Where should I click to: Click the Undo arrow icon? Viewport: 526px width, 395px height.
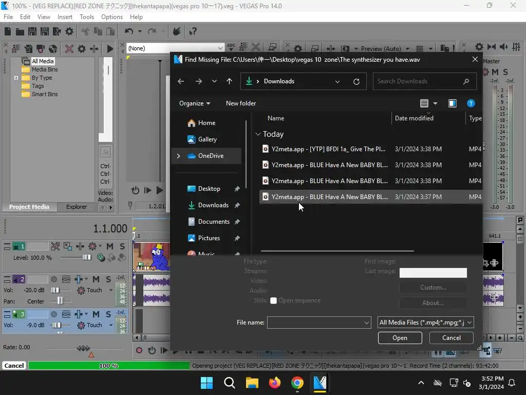129,31
